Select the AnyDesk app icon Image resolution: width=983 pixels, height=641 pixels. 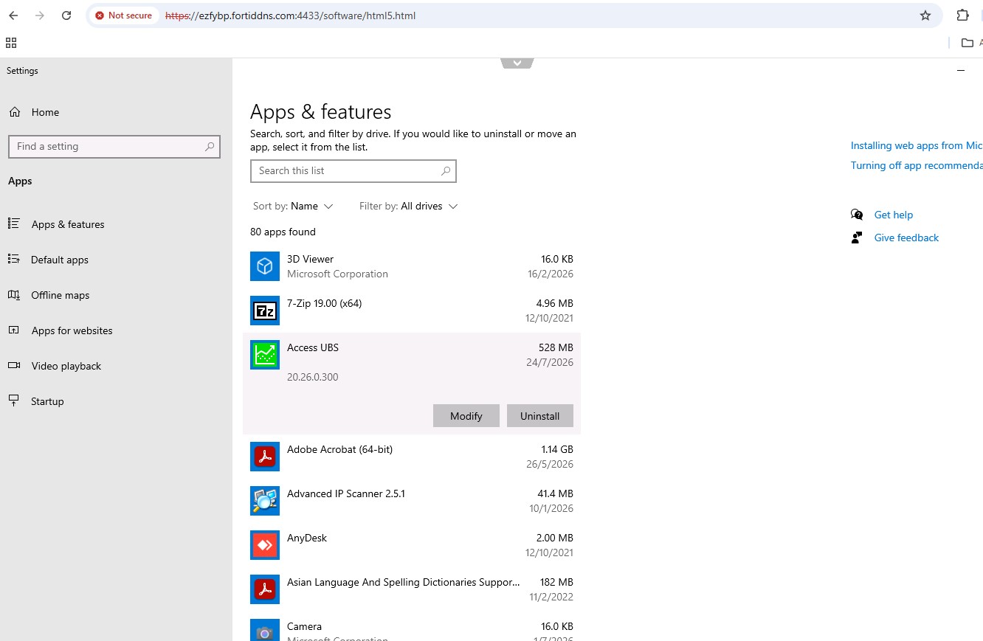pos(265,545)
